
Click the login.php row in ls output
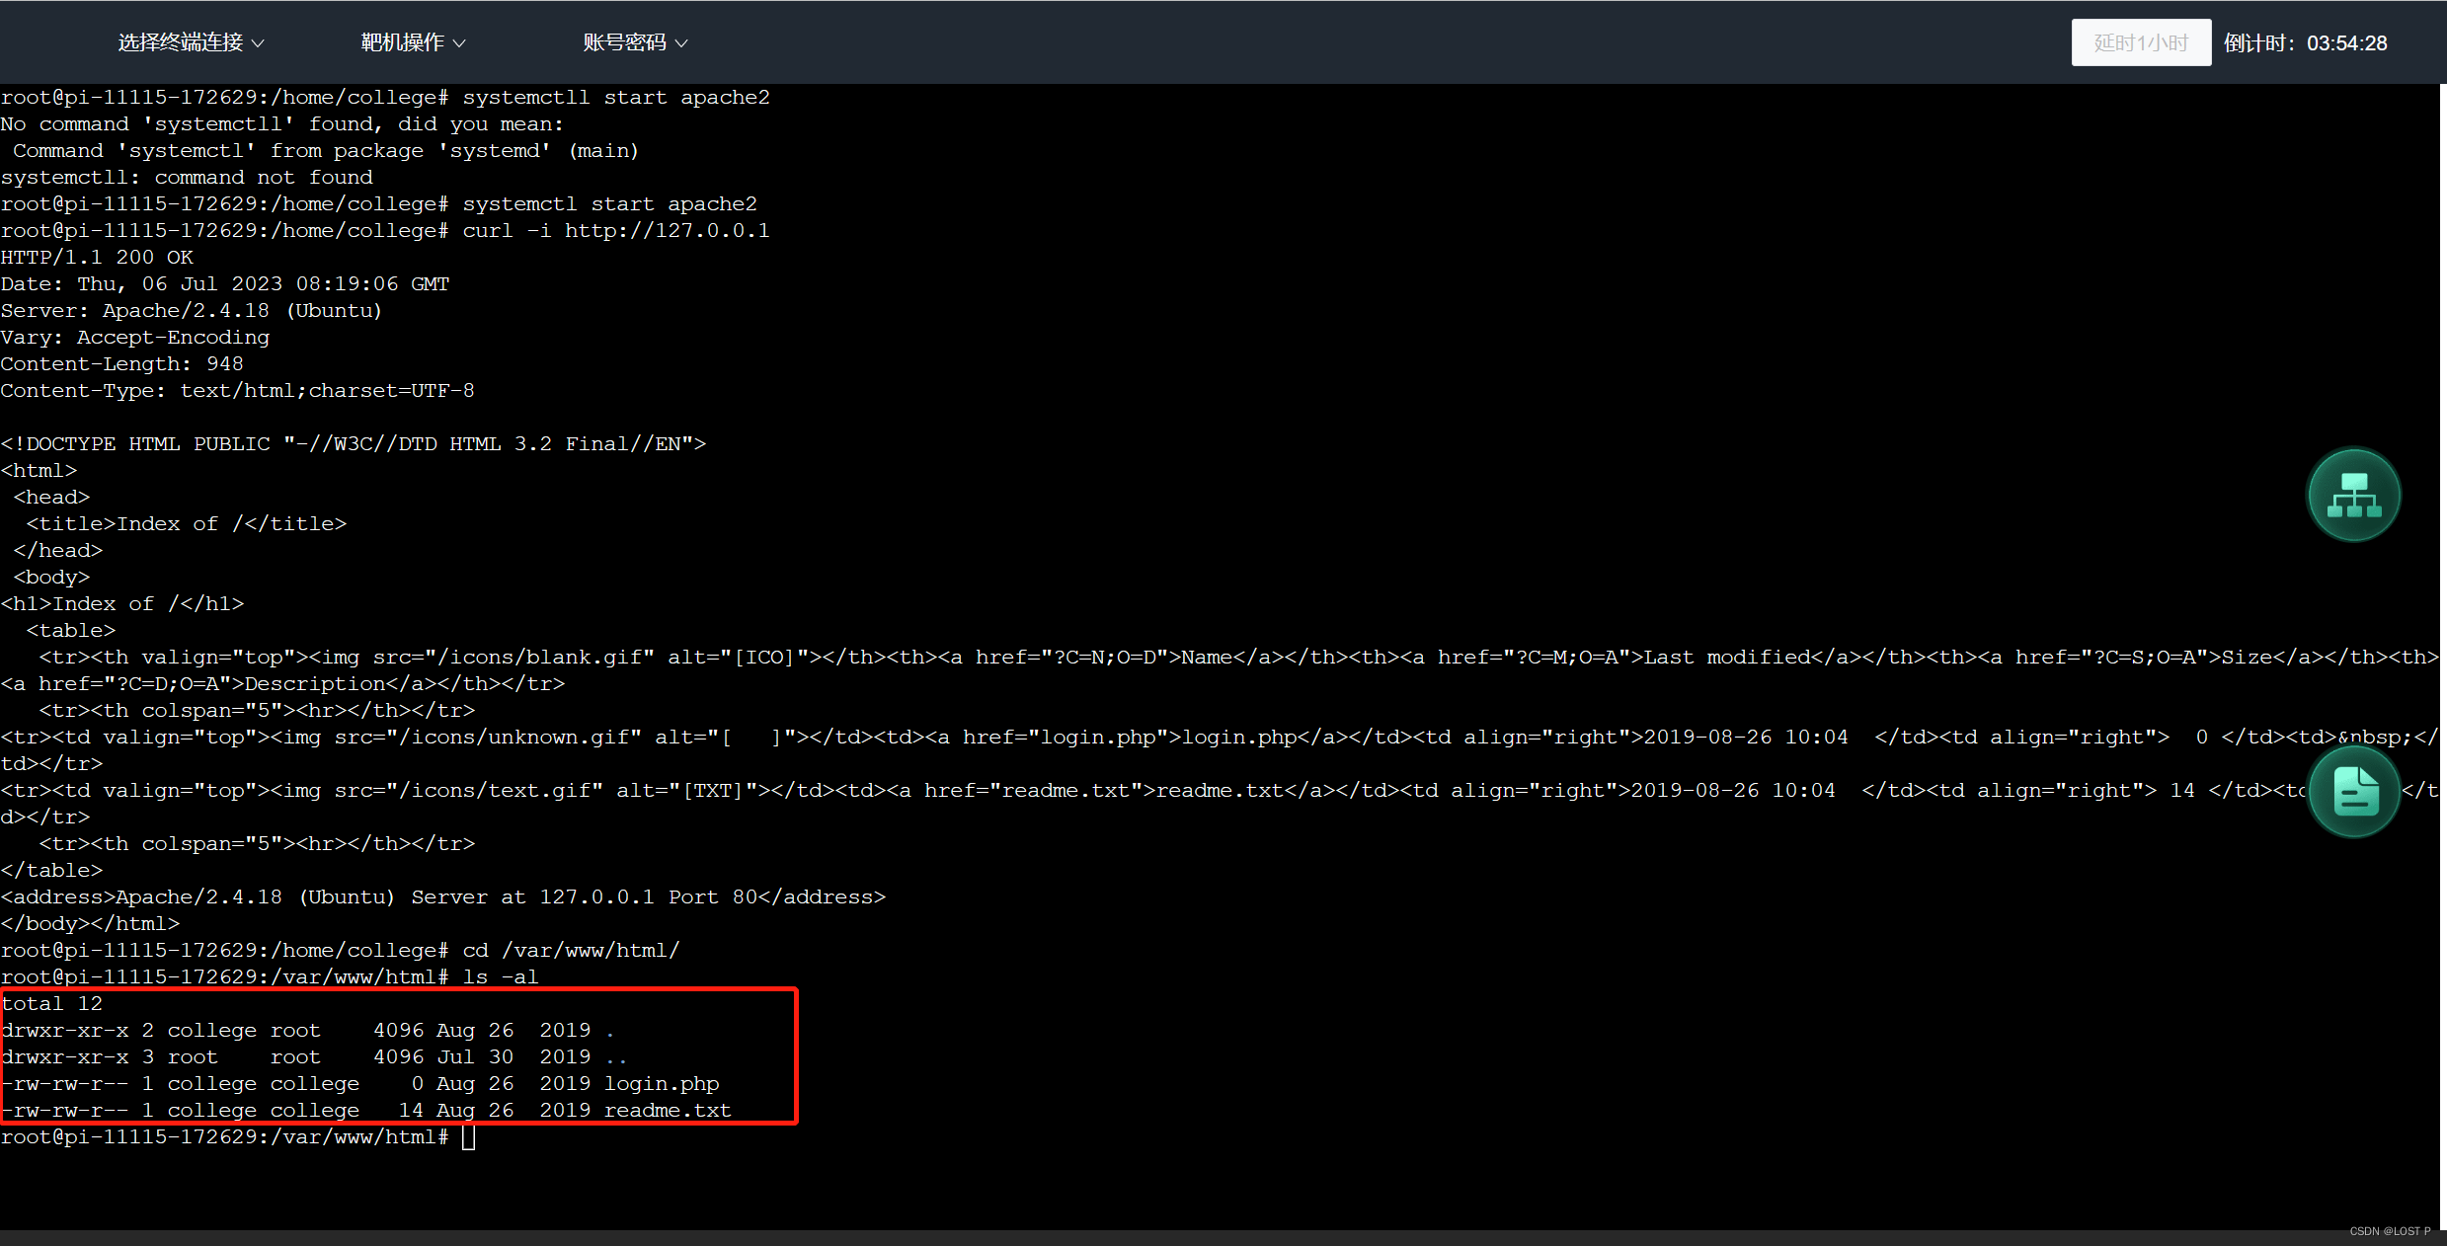click(x=360, y=1084)
